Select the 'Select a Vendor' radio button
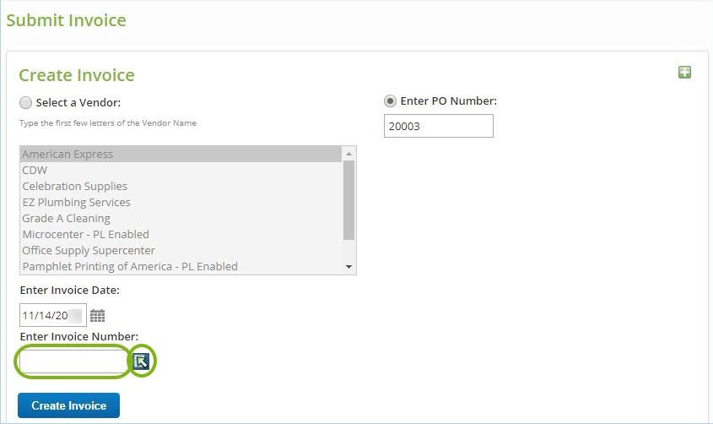The height and width of the screenshot is (424, 713). point(25,103)
